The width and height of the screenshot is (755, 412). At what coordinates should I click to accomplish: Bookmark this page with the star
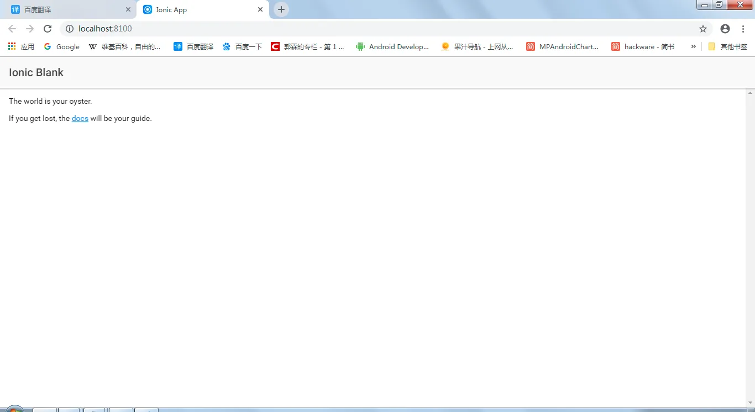coord(703,29)
